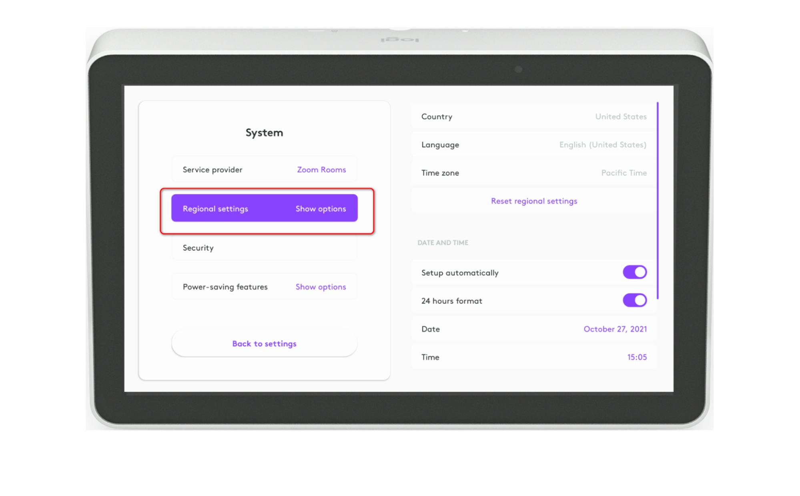
Task: Turn off the 24 hours format toggle
Action: point(634,300)
